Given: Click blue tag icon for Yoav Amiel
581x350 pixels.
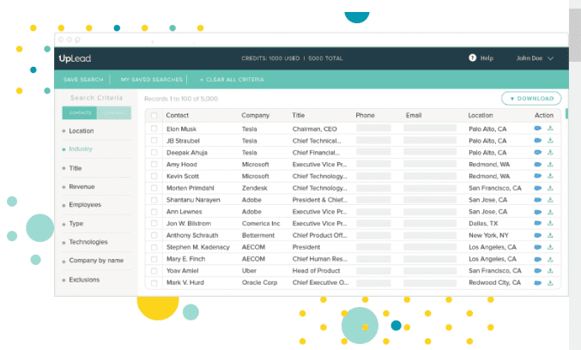Looking at the screenshot, I should 538,270.
